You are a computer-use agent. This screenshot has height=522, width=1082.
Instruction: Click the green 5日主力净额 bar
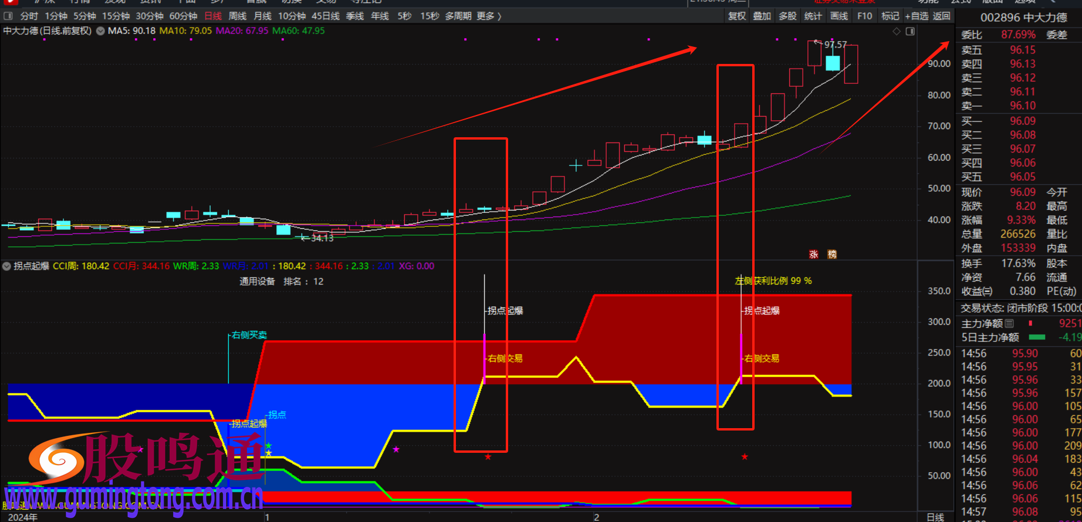[x=1037, y=337]
